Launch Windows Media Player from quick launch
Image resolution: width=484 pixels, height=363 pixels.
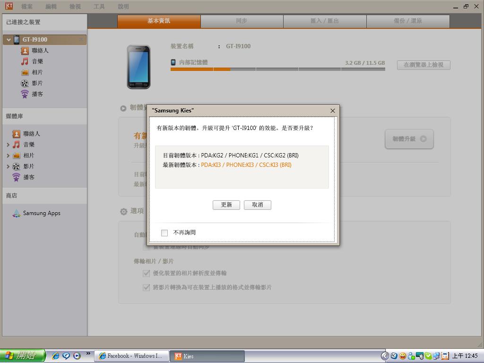coord(77,355)
